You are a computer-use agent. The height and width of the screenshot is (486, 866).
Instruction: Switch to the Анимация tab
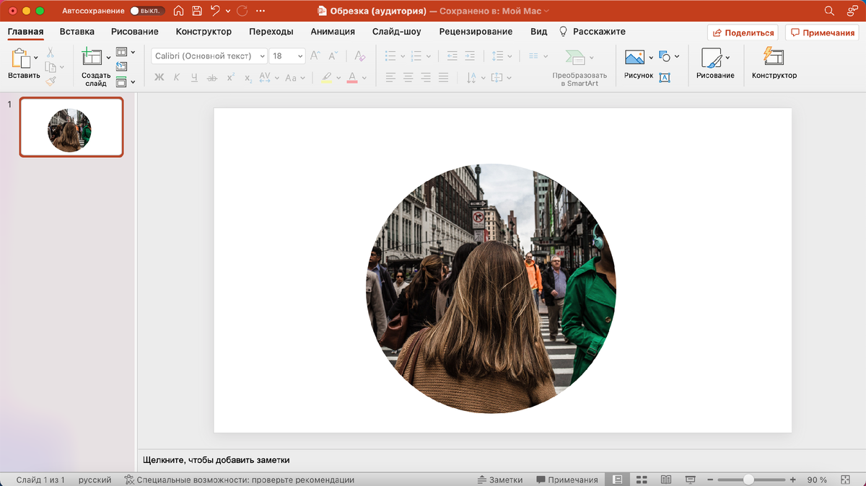pos(333,32)
